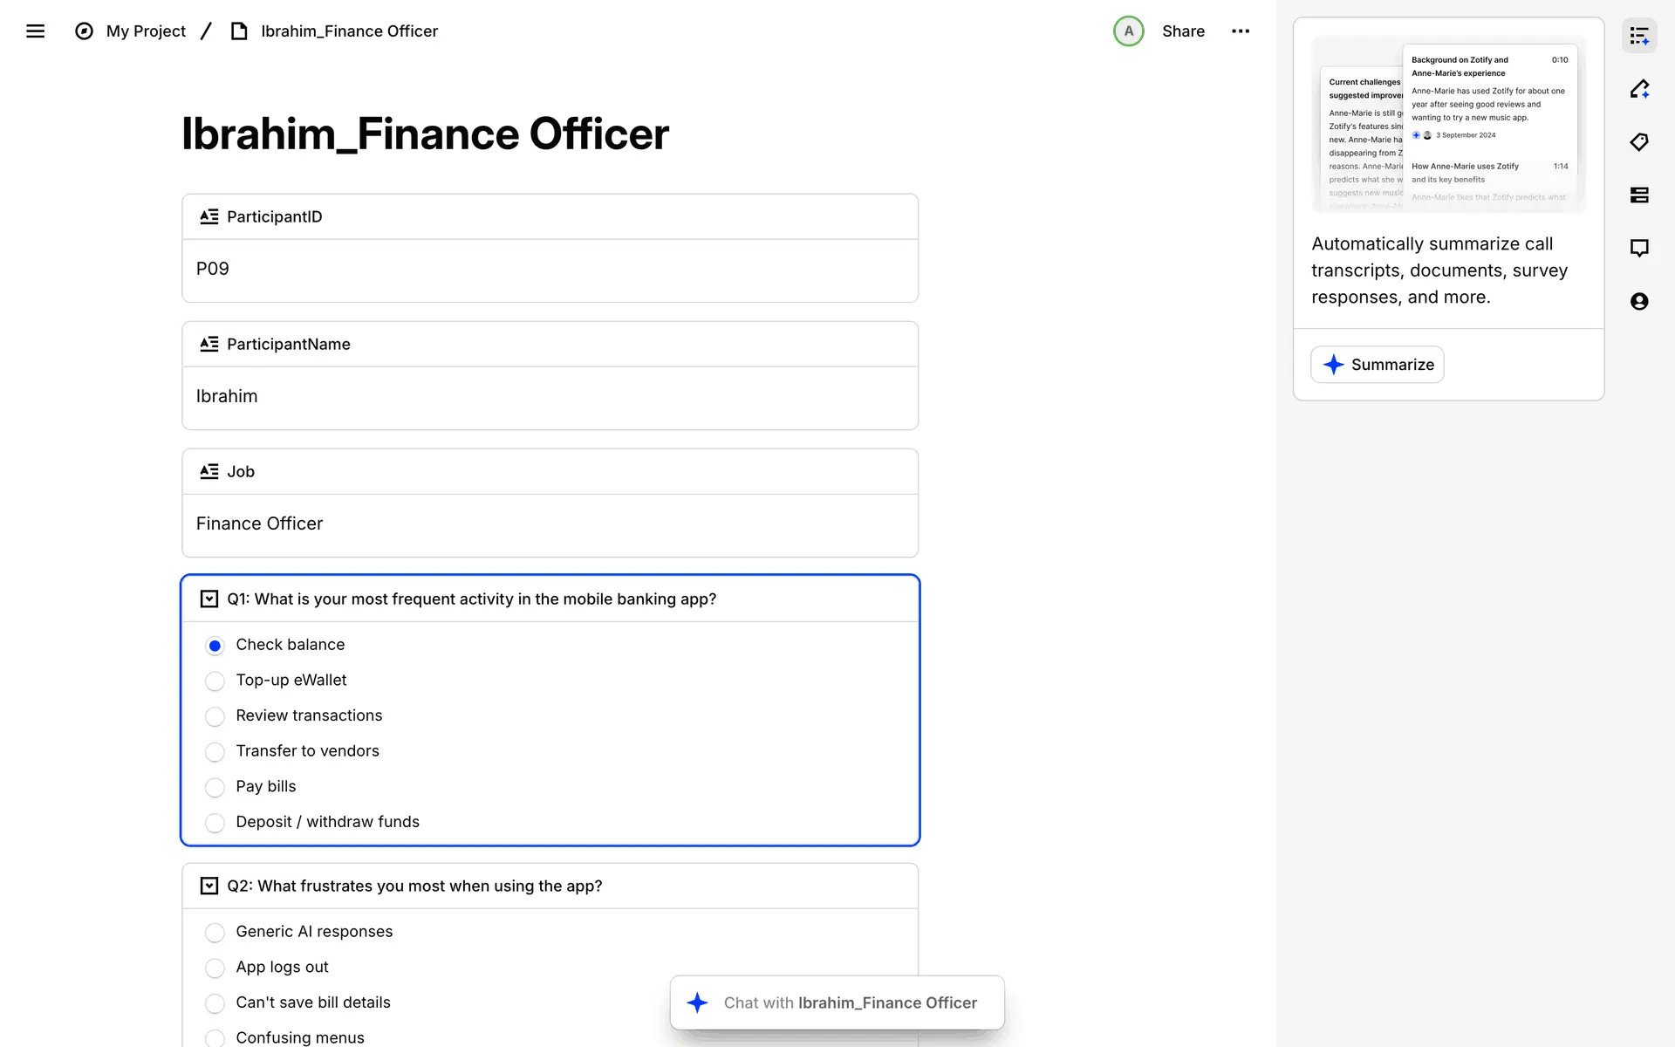Click the Share button
Image resolution: width=1675 pixels, height=1047 pixels.
[x=1183, y=31]
